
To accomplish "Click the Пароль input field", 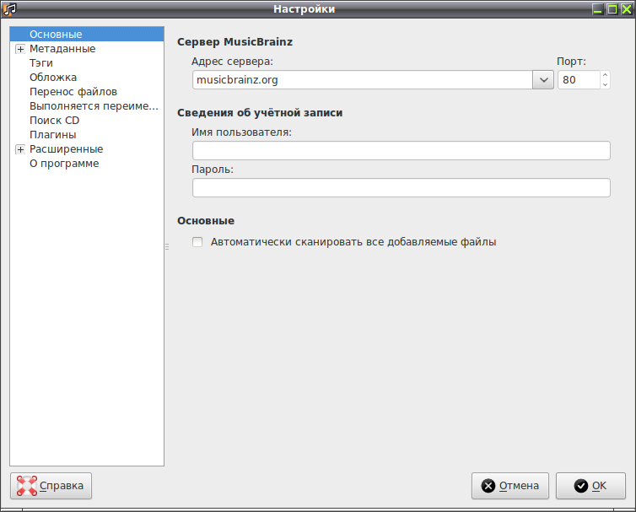I will coord(402,188).
